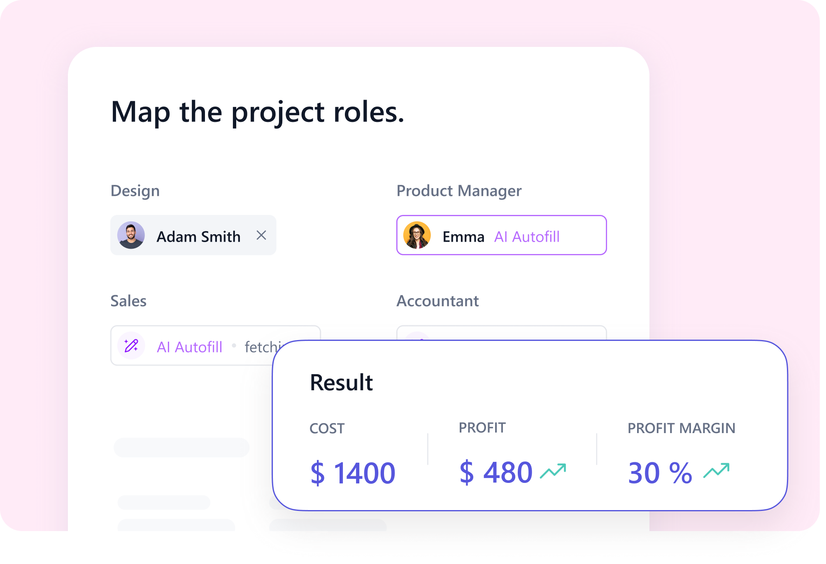Click the Accountant role input field
The width and height of the screenshot is (826, 564).
(x=501, y=333)
